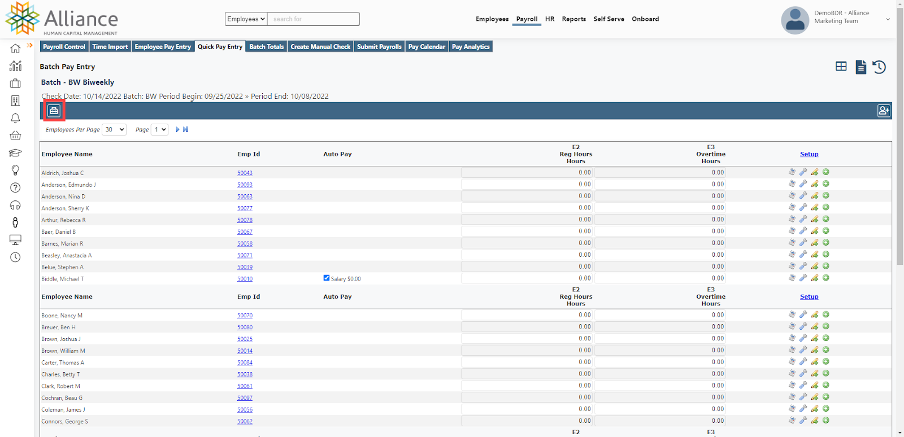Open employee ID 50070 link
Image resolution: width=904 pixels, height=437 pixels.
click(245, 316)
